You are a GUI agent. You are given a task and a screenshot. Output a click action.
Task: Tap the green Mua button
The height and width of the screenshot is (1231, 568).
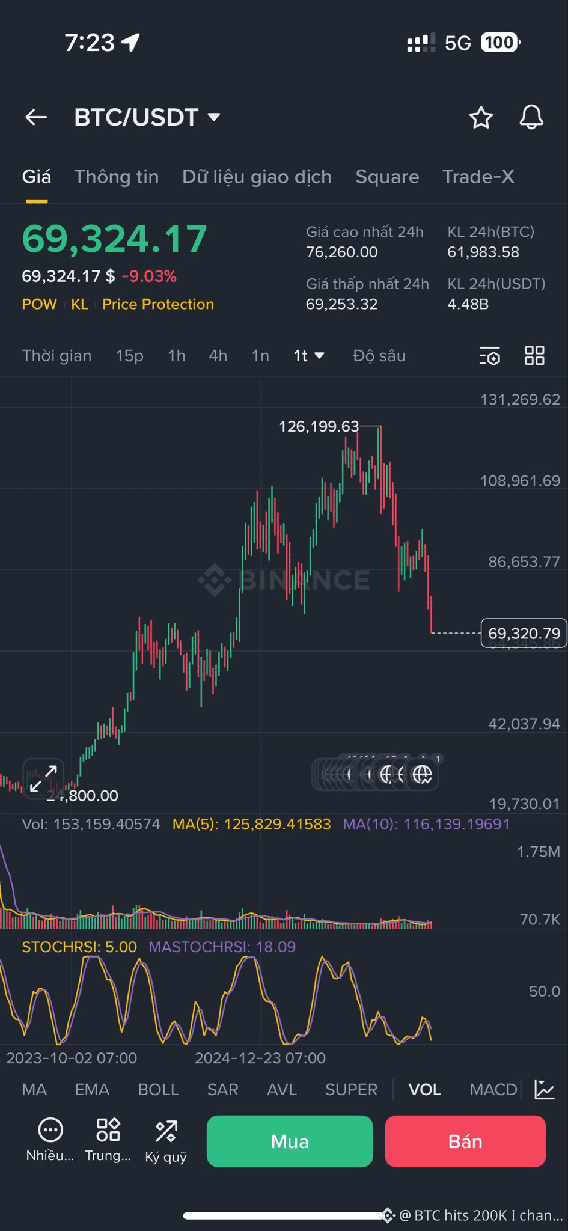click(x=290, y=1141)
